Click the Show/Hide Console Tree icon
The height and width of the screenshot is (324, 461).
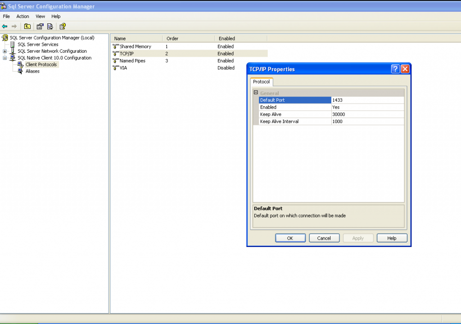(27, 26)
